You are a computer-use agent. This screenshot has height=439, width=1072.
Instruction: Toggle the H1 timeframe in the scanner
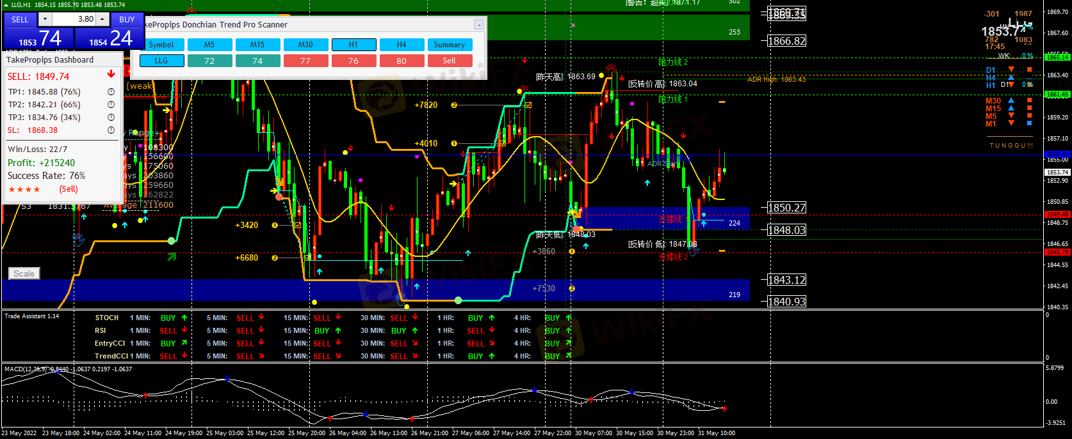click(353, 45)
